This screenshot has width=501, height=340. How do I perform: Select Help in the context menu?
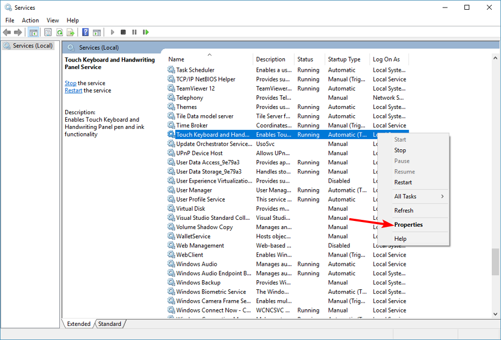click(414, 239)
